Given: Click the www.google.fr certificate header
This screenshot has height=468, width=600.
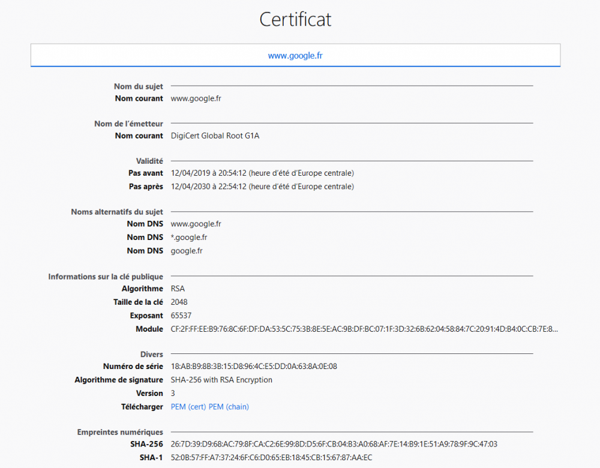Looking at the screenshot, I should pos(295,55).
